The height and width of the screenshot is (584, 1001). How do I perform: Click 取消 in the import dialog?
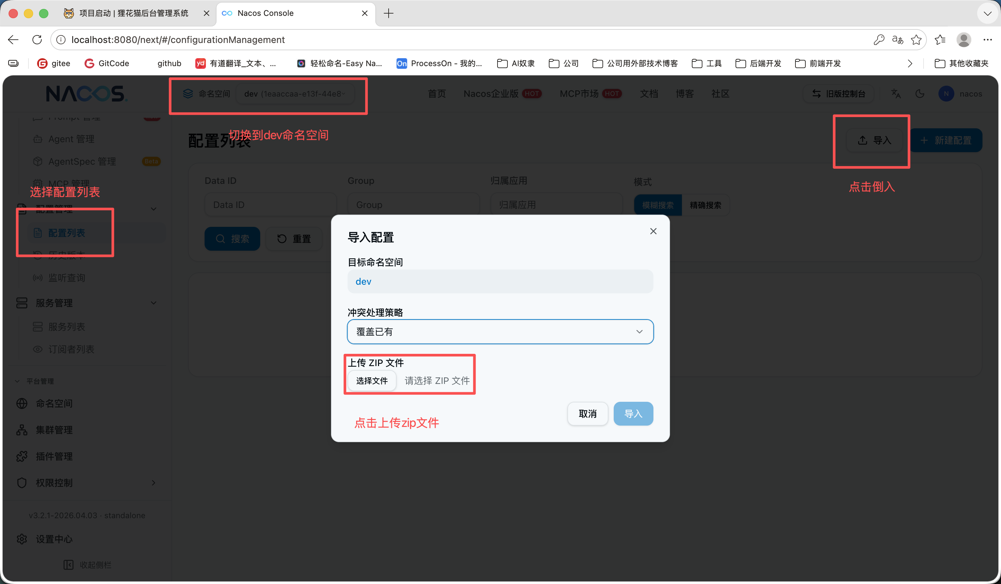[x=588, y=413]
